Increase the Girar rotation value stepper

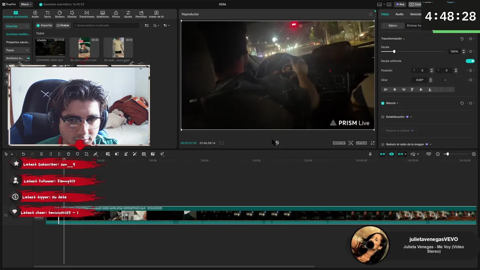click(430, 79)
